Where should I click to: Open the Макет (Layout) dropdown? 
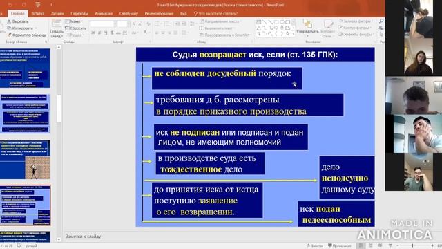(x=74, y=21)
